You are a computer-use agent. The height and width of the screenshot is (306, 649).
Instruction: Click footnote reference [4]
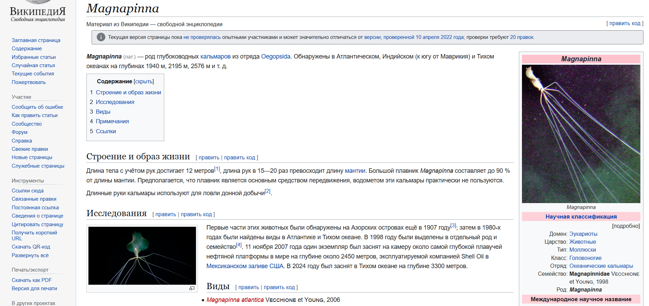(239, 245)
